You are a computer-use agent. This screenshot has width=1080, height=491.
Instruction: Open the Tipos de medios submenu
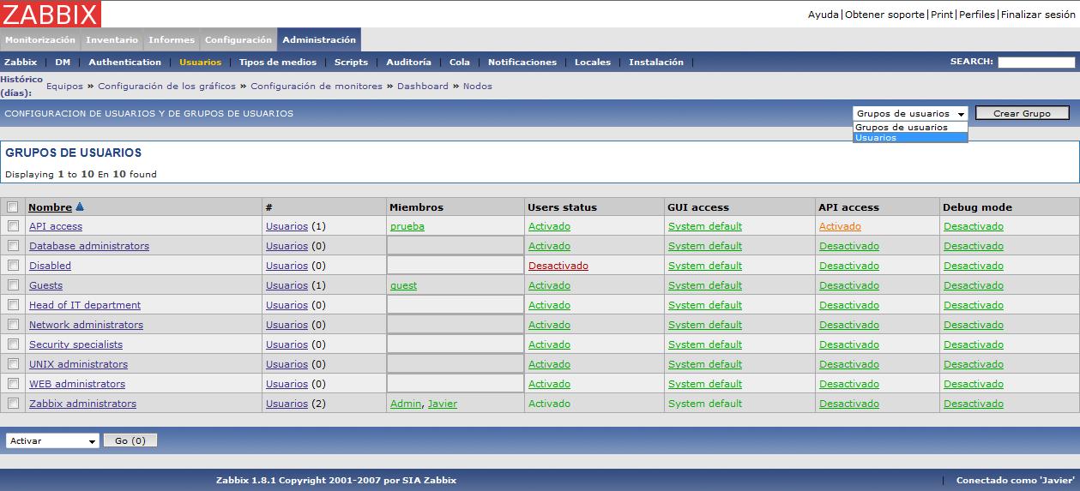277,62
